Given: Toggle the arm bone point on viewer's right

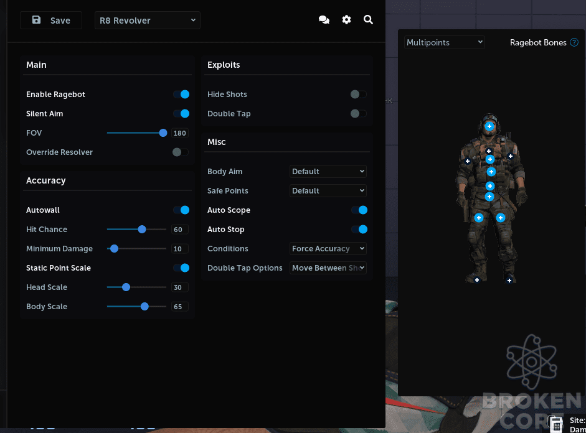Looking at the screenshot, I should (511, 156).
